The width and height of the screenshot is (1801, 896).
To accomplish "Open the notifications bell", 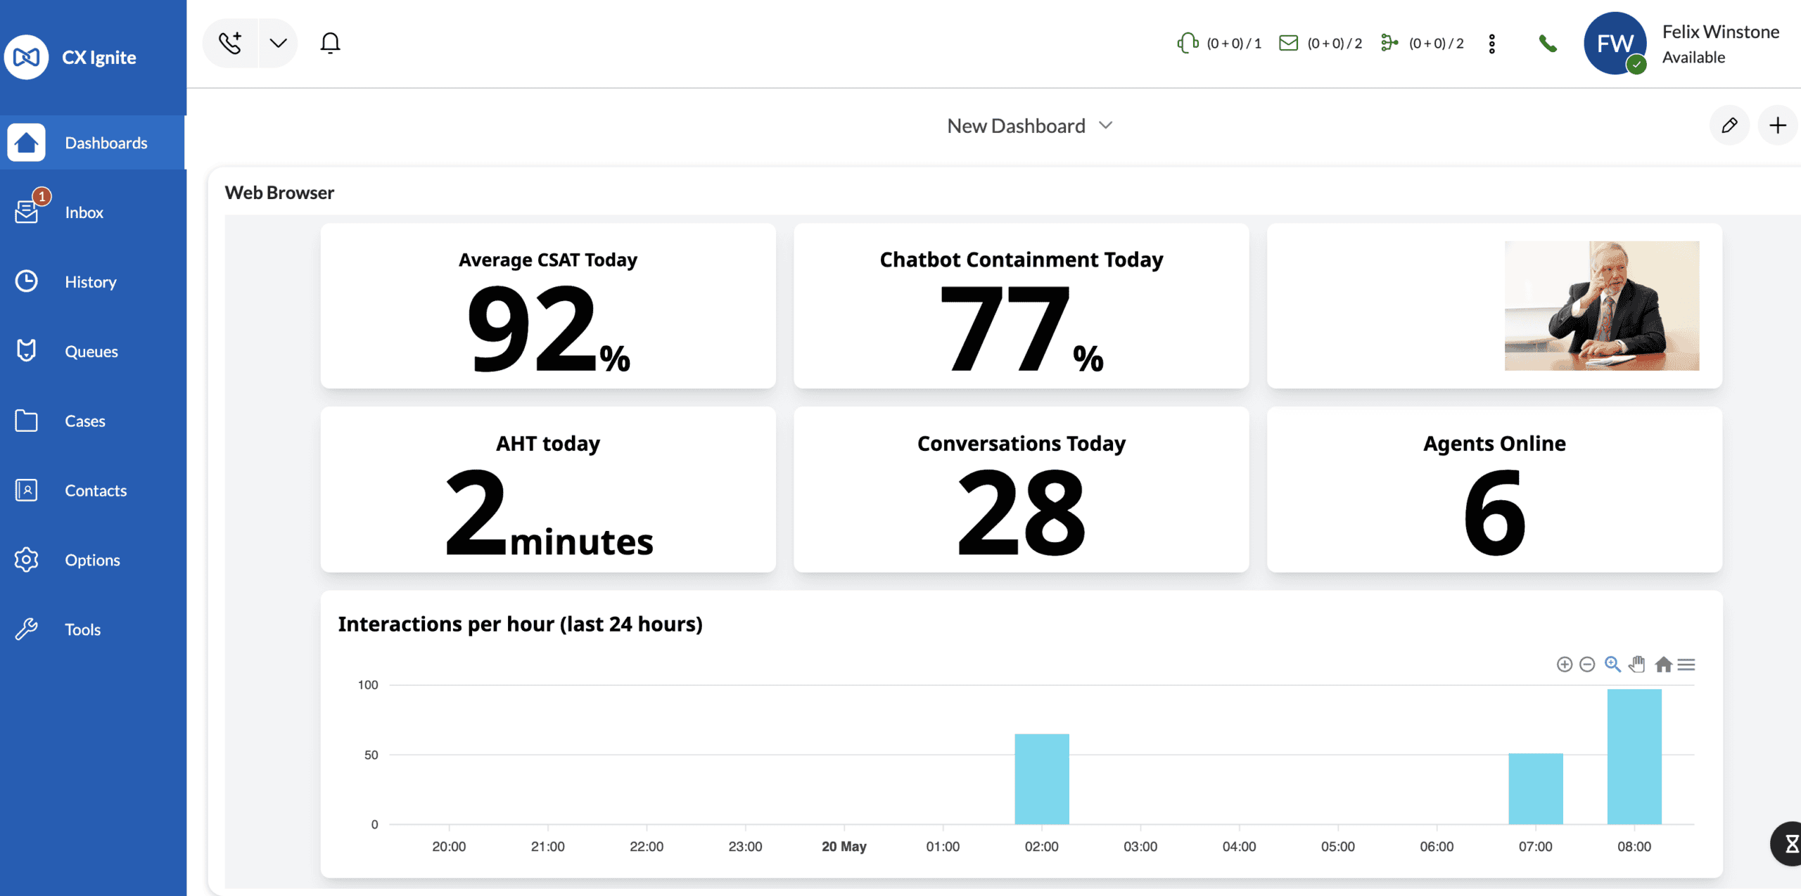I will click(x=330, y=43).
